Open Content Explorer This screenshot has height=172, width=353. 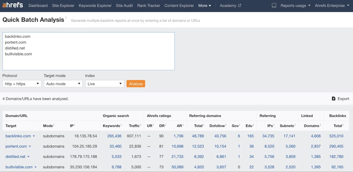coord(179,6)
